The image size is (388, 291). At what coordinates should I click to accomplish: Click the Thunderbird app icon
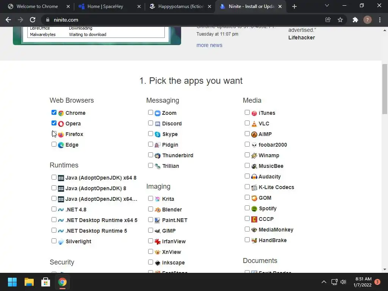[158, 156]
